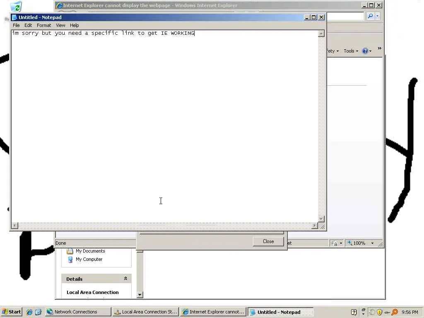
Task: Open the File menu in Notepad
Action: pyautogui.click(x=16, y=25)
